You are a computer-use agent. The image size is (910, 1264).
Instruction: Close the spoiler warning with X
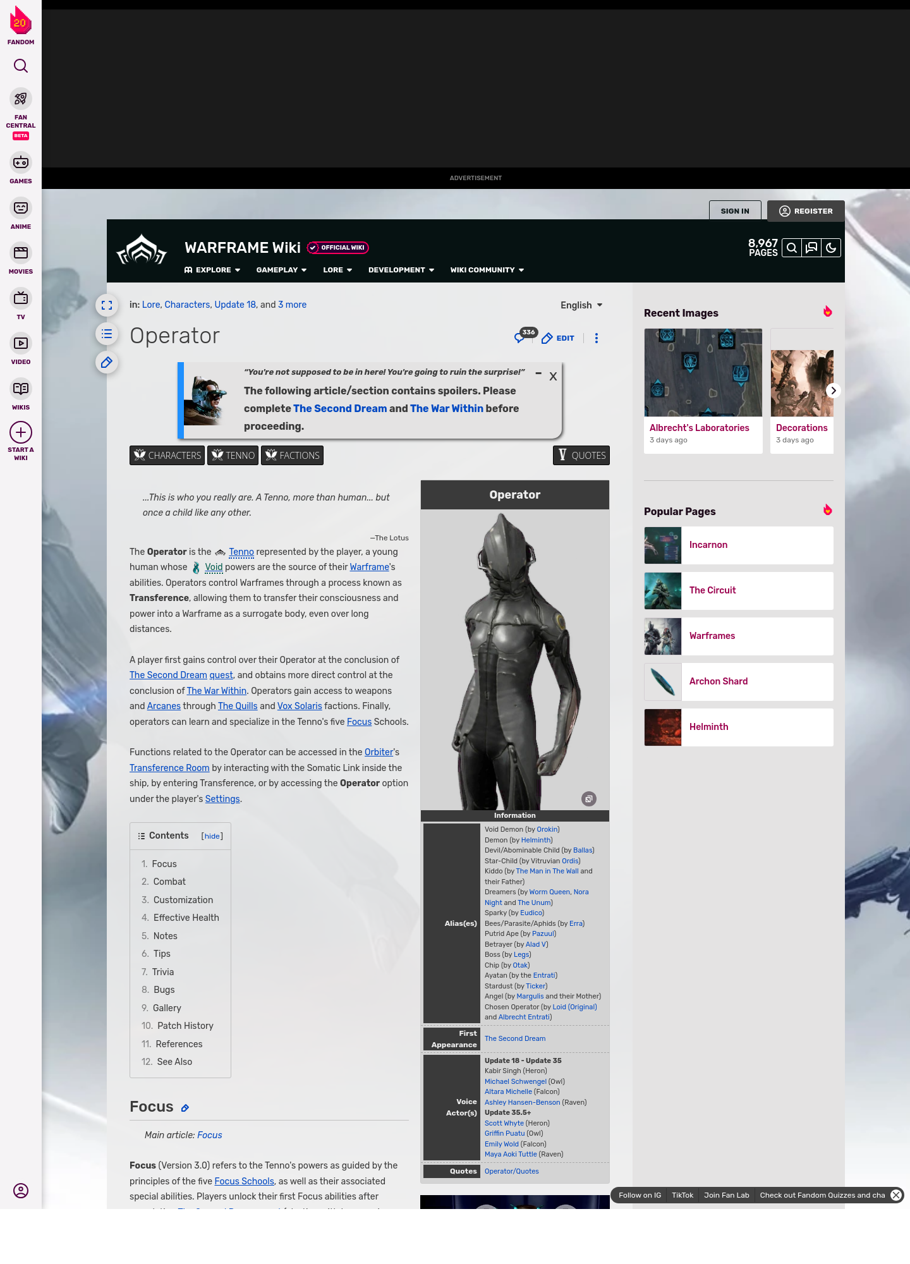pyautogui.click(x=553, y=377)
